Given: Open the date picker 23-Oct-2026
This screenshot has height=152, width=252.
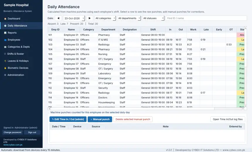Looking at the screenshot, I should pyautogui.click(x=74, y=18).
